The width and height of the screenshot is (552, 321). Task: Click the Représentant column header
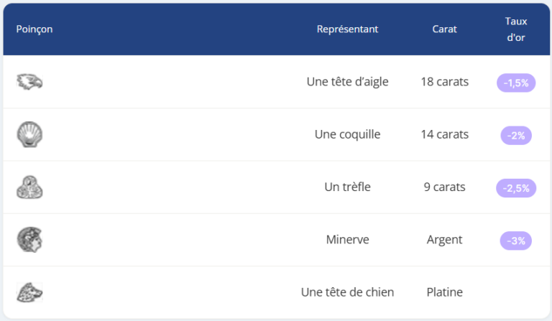click(347, 29)
